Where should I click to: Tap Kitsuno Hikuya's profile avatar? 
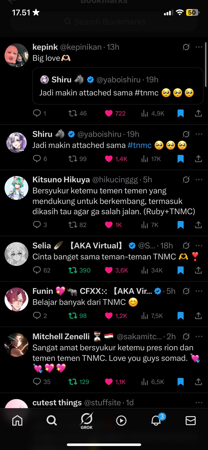(x=17, y=188)
